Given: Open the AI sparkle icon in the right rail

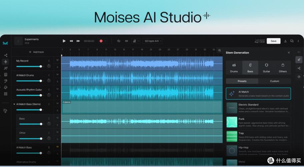Looking at the screenshot, I should tap(299, 60).
